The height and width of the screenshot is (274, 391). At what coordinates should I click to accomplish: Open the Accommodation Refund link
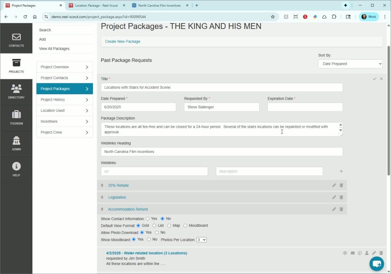coord(128,209)
